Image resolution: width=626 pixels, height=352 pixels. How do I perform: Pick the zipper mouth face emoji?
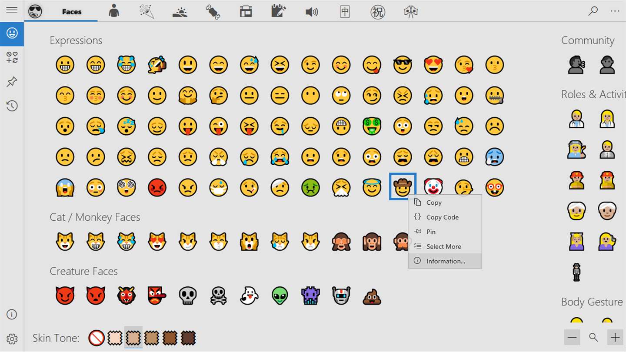click(x=495, y=96)
